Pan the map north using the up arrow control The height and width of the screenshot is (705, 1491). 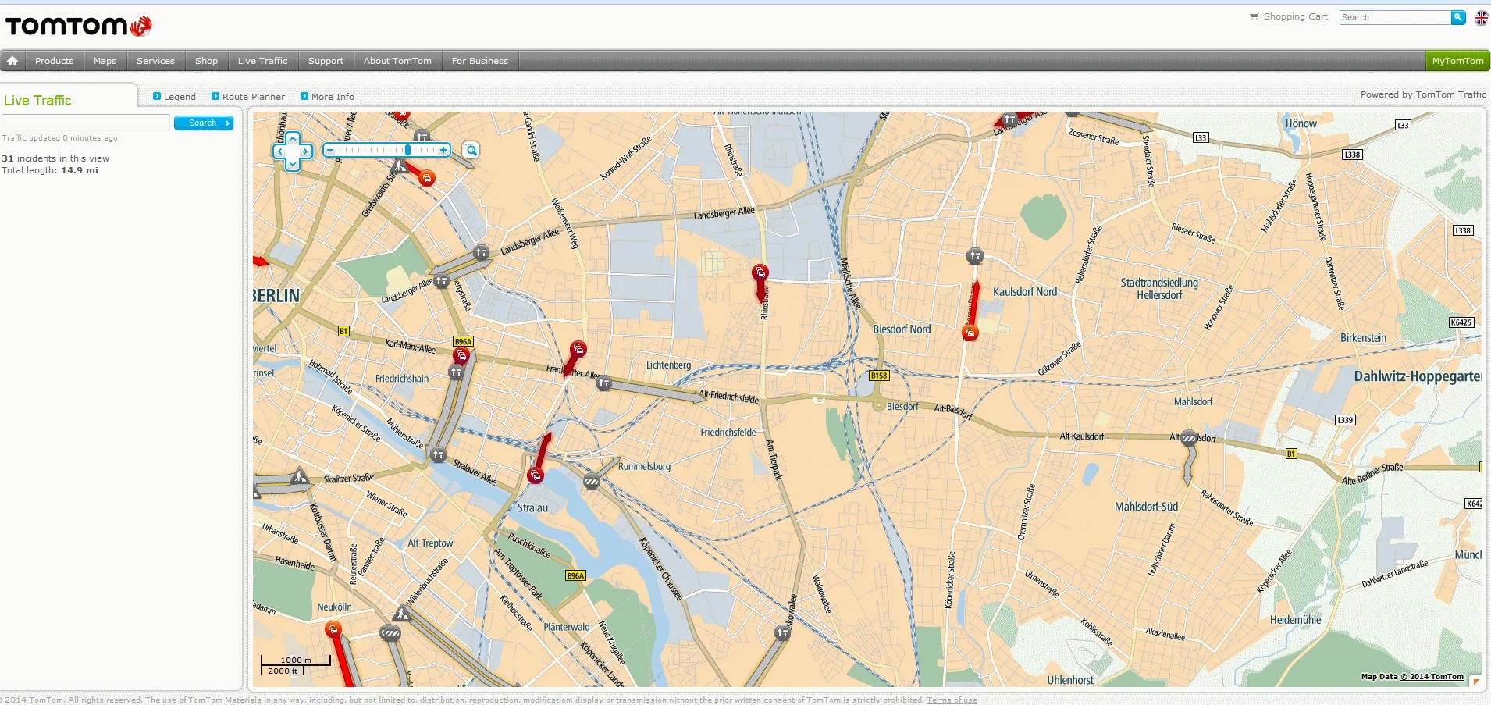293,138
